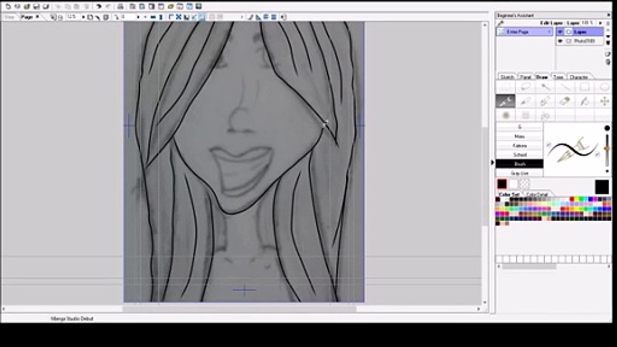Choose the Brush pen preset
617x347 pixels.
click(x=520, y=164)
